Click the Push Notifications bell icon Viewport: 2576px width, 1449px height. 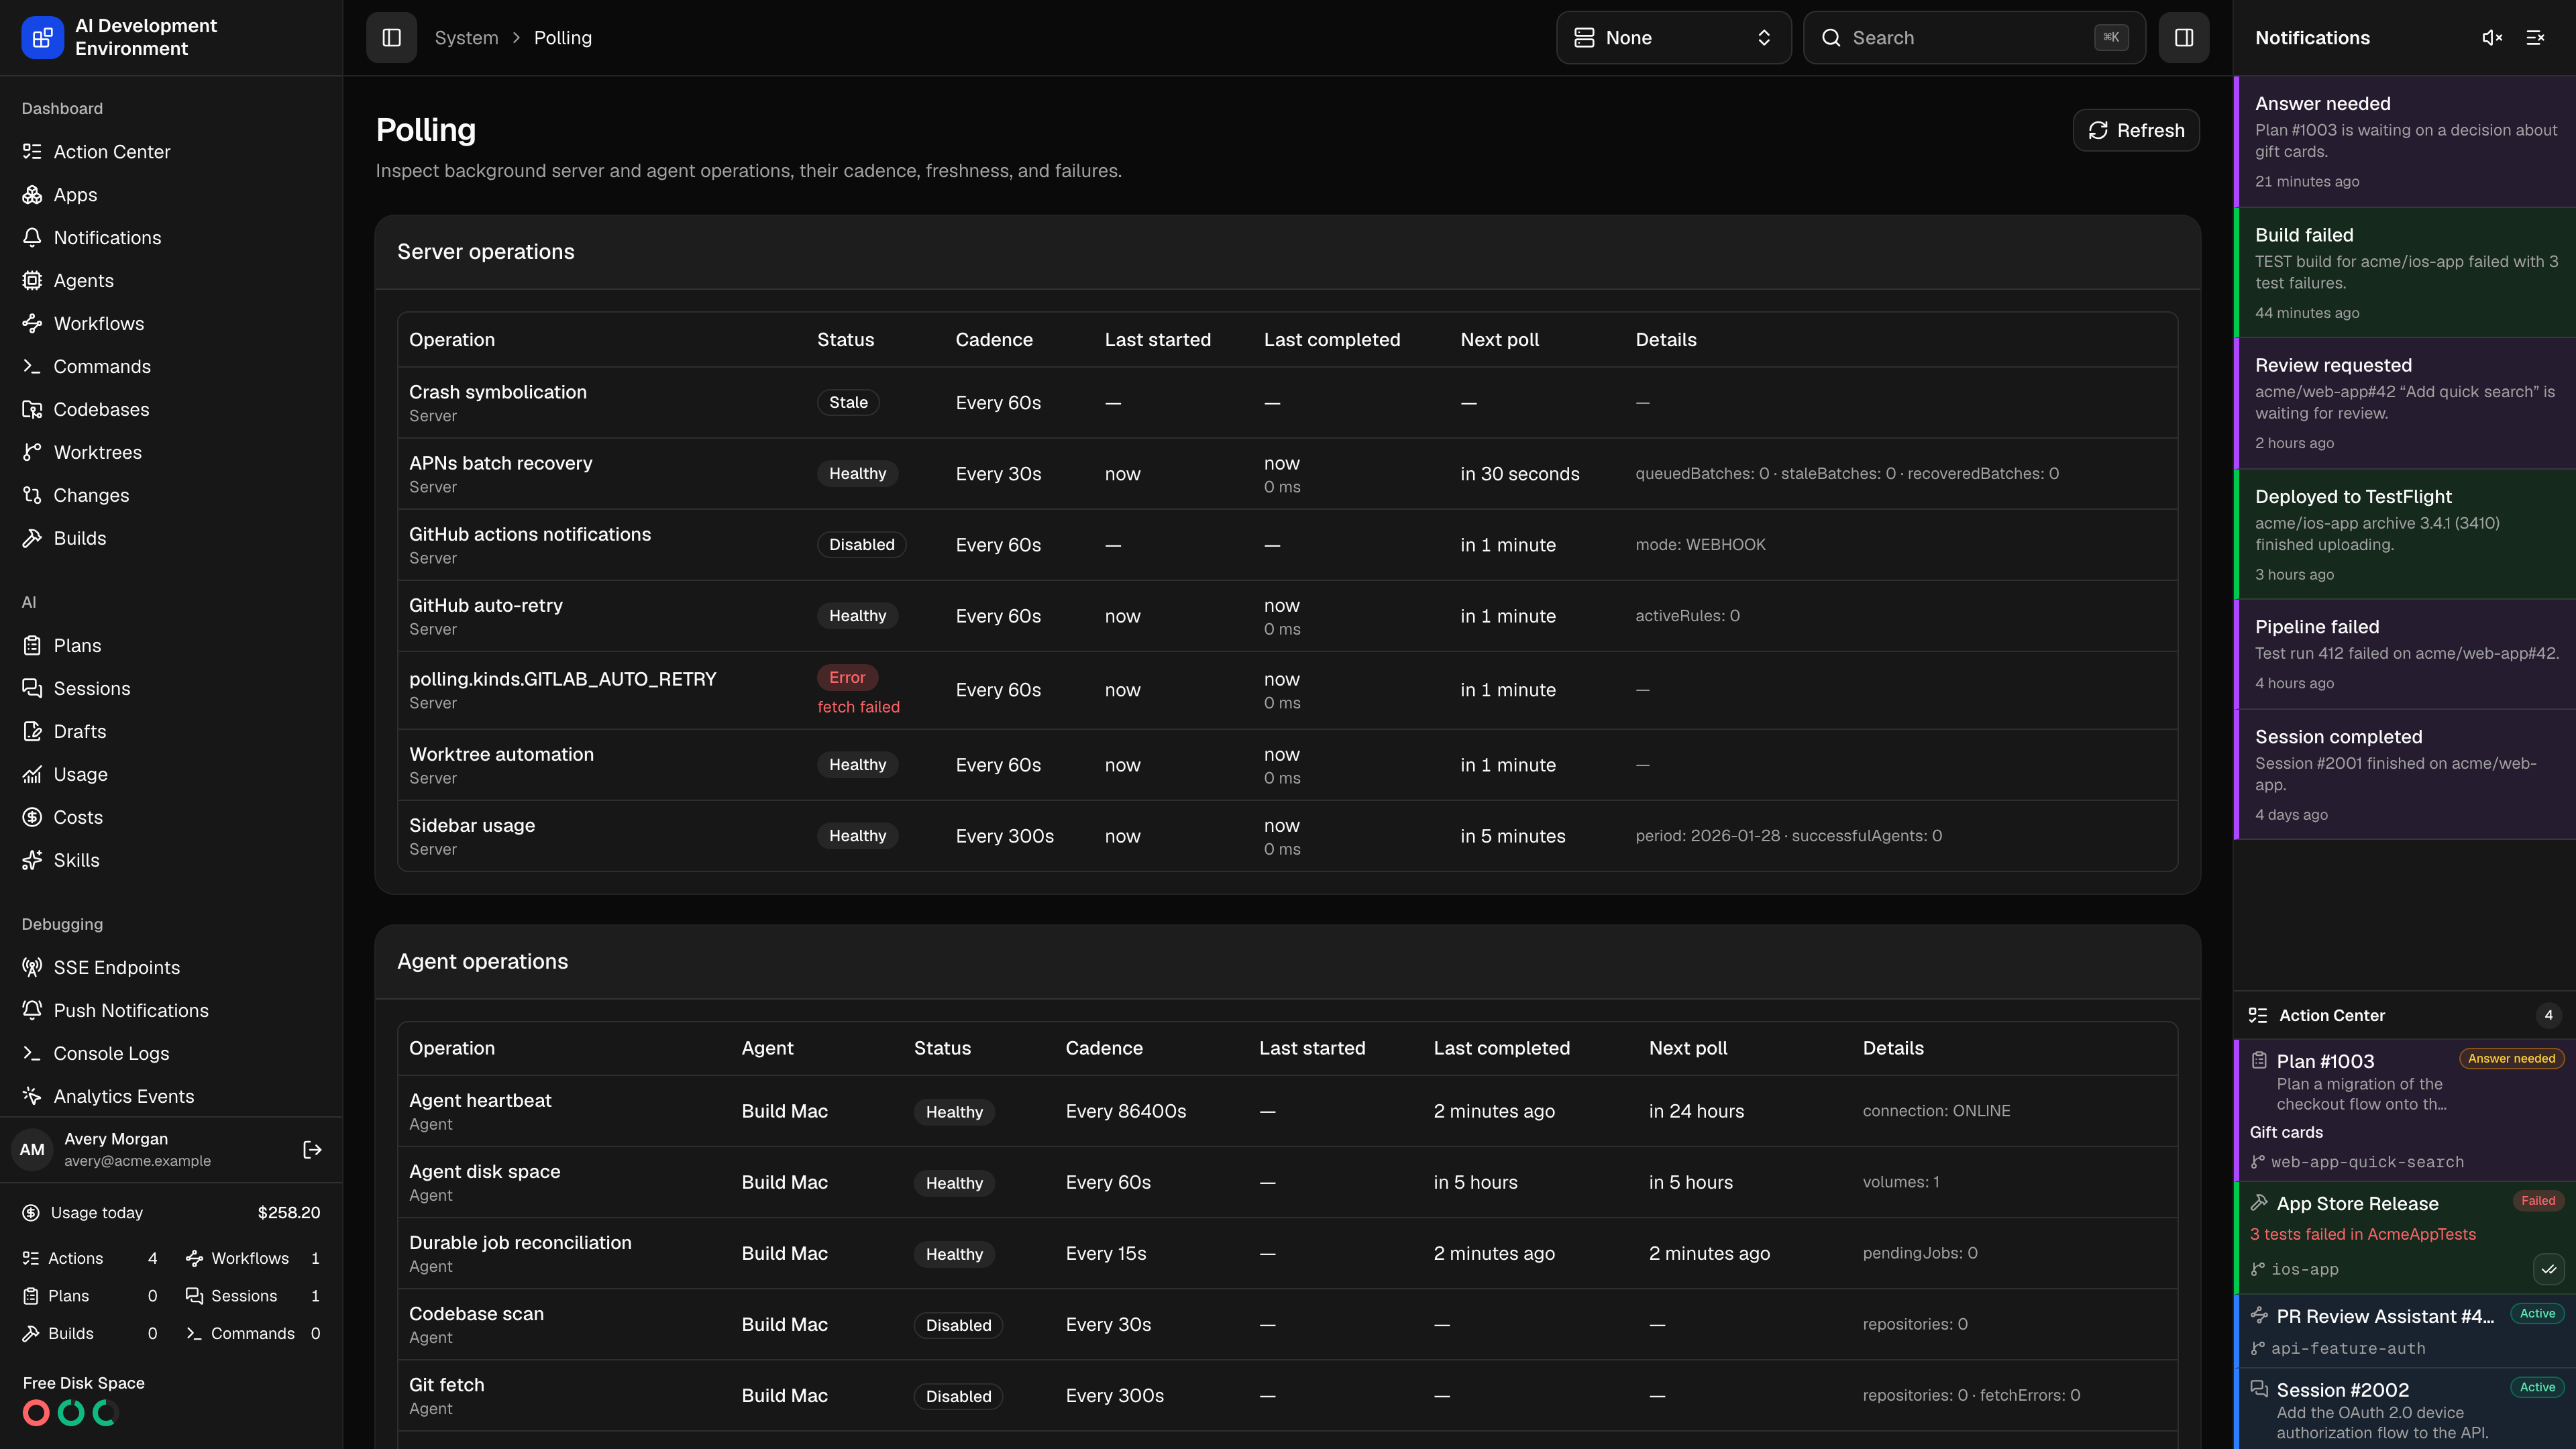32,1011
